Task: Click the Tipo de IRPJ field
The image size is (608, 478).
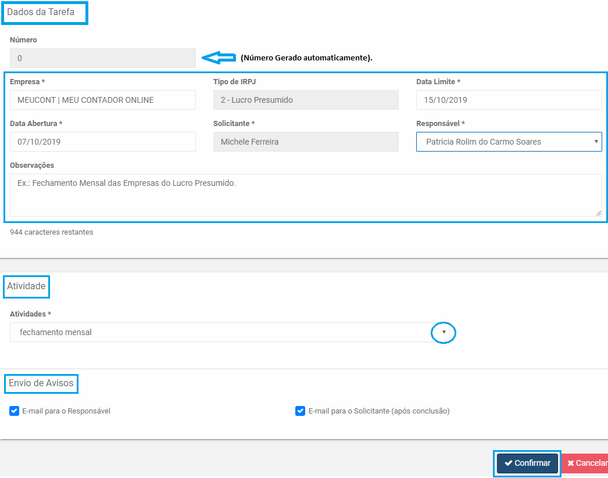Action: point(306,100)
